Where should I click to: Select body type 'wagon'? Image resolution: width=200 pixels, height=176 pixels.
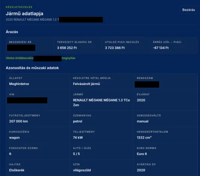(x=14, y=138)
